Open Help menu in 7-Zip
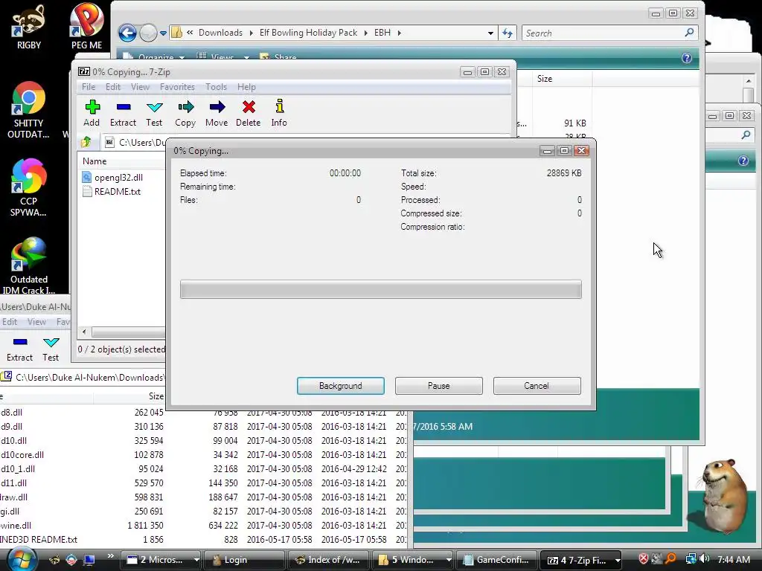 pos(246,87)
